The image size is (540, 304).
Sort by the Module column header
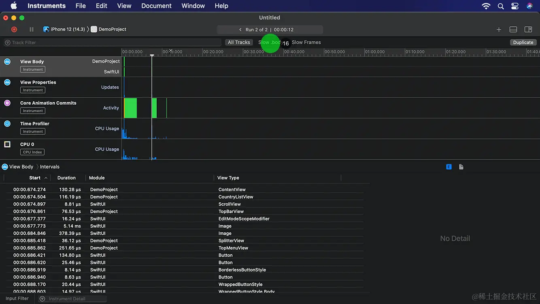[x=97, y=178]
